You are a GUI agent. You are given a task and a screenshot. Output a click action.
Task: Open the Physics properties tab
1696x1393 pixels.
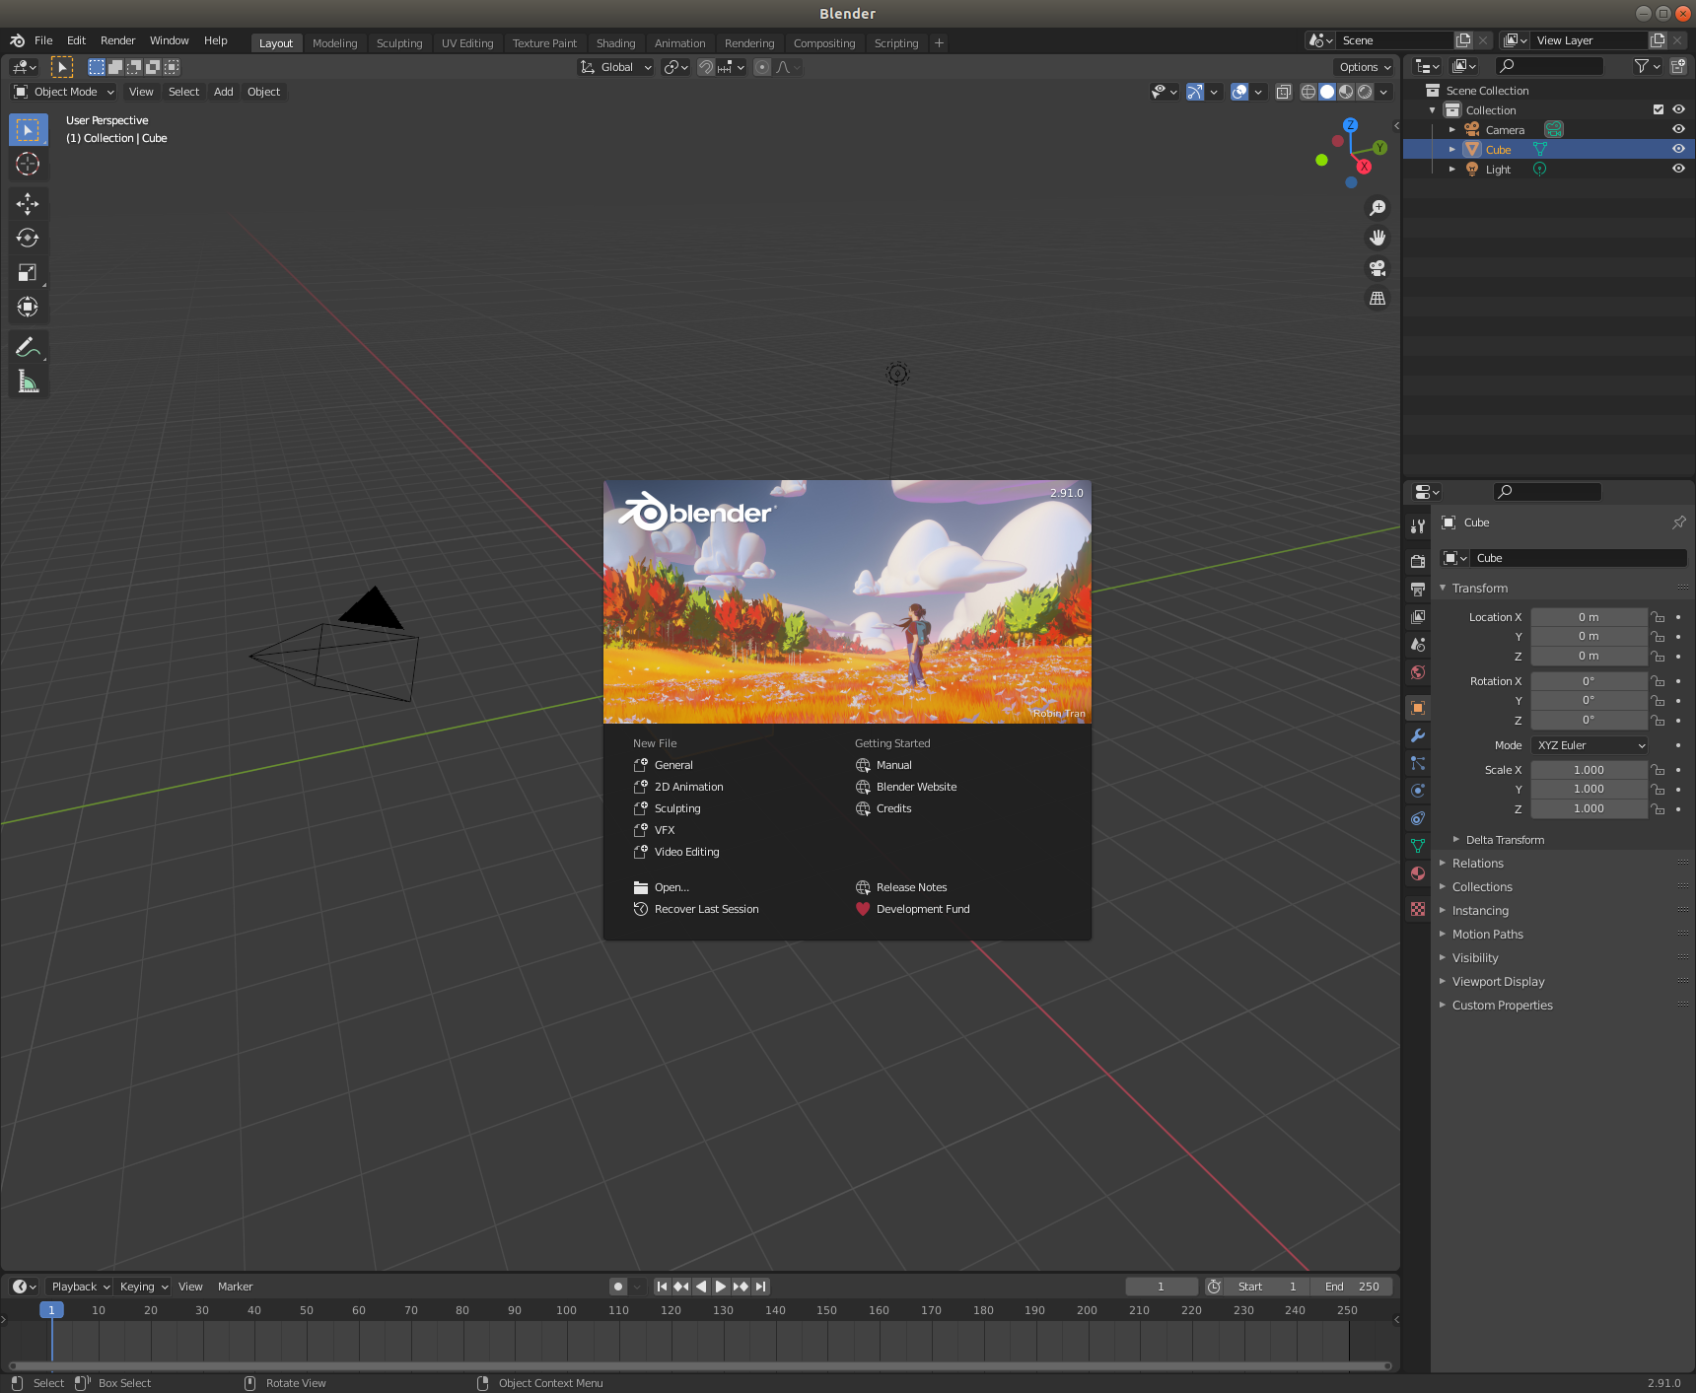pyautogui.click(x=1418, y=791)
